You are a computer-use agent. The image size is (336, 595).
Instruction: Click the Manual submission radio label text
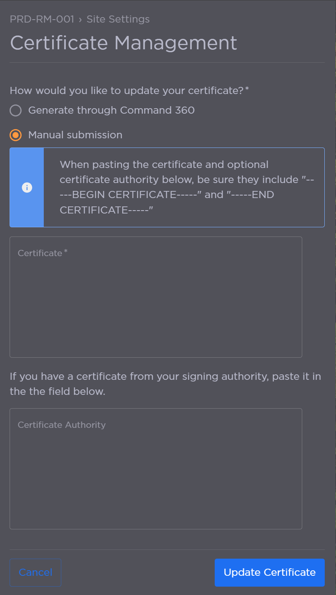pos(75,135)
